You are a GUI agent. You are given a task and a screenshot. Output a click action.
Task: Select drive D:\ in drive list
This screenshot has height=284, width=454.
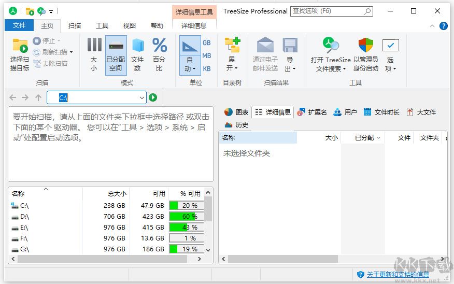click(x=24, y=217)
